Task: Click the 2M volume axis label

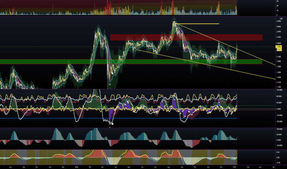Action: pos(277,6)
